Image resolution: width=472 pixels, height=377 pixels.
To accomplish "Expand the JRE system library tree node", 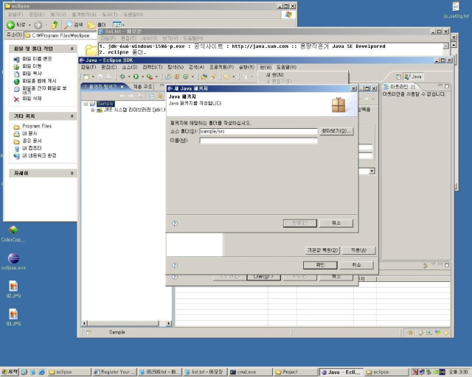I will pyautogui.click(x=93, y=110).
